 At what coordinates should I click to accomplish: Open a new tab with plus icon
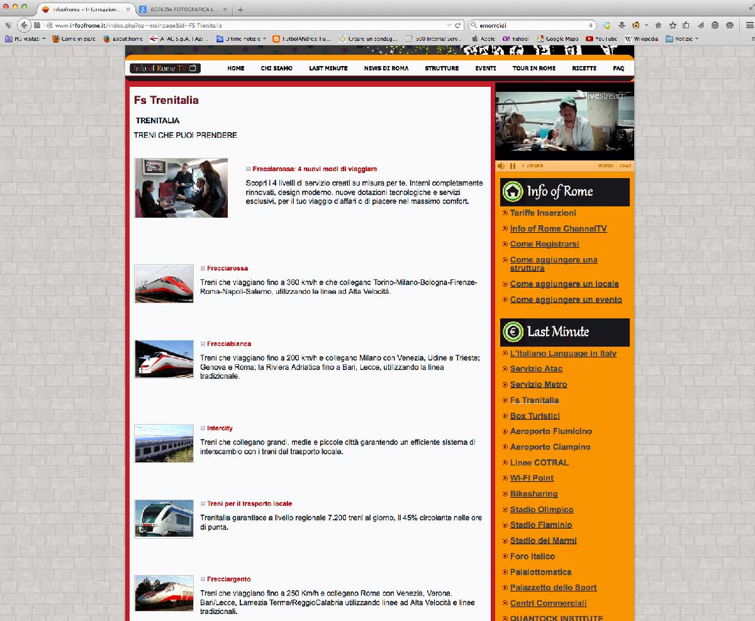[240, 9]
